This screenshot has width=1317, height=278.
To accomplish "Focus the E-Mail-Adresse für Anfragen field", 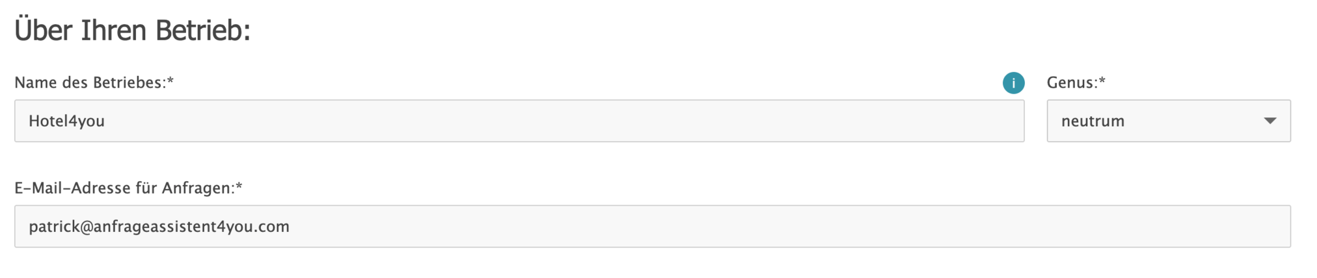I will click(x=652, y=226).
